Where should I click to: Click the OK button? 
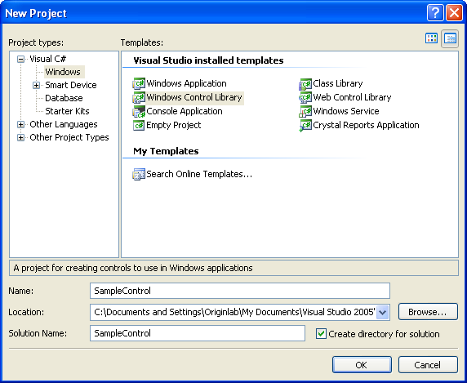click(x=362, y=365)
